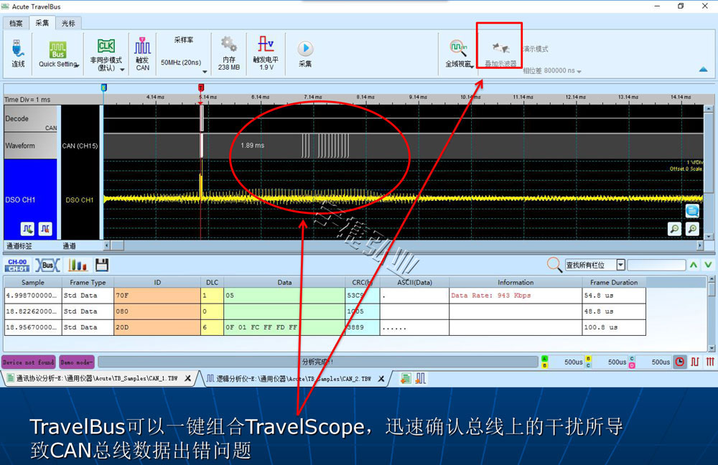The width and height of the screenshot is (718, 465).
Task: Click the CH-00 CH-01 channel icon
Action: 17,265
